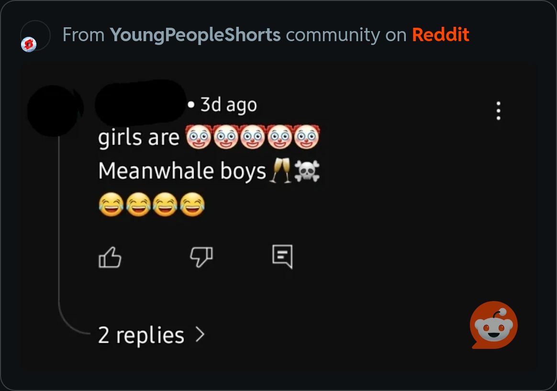This screenshot has width=557, height=391.
Task: Open the three-dot comment options menu
Action: tap(499, 111)
